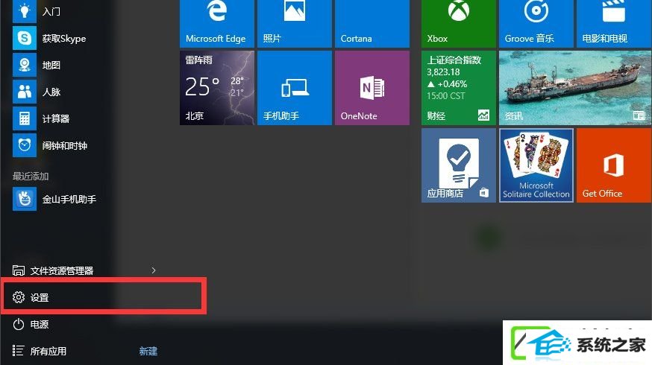Open the Get Office tile
652x365 pixels.
pyautogui.click(x=614, y=165)
